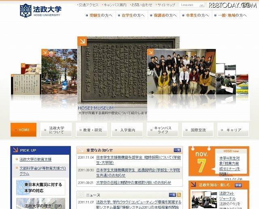Screen dimensions: 259x209
Task: Open the 2011.09.30 返還説明会 notice link
Action: 138,173
